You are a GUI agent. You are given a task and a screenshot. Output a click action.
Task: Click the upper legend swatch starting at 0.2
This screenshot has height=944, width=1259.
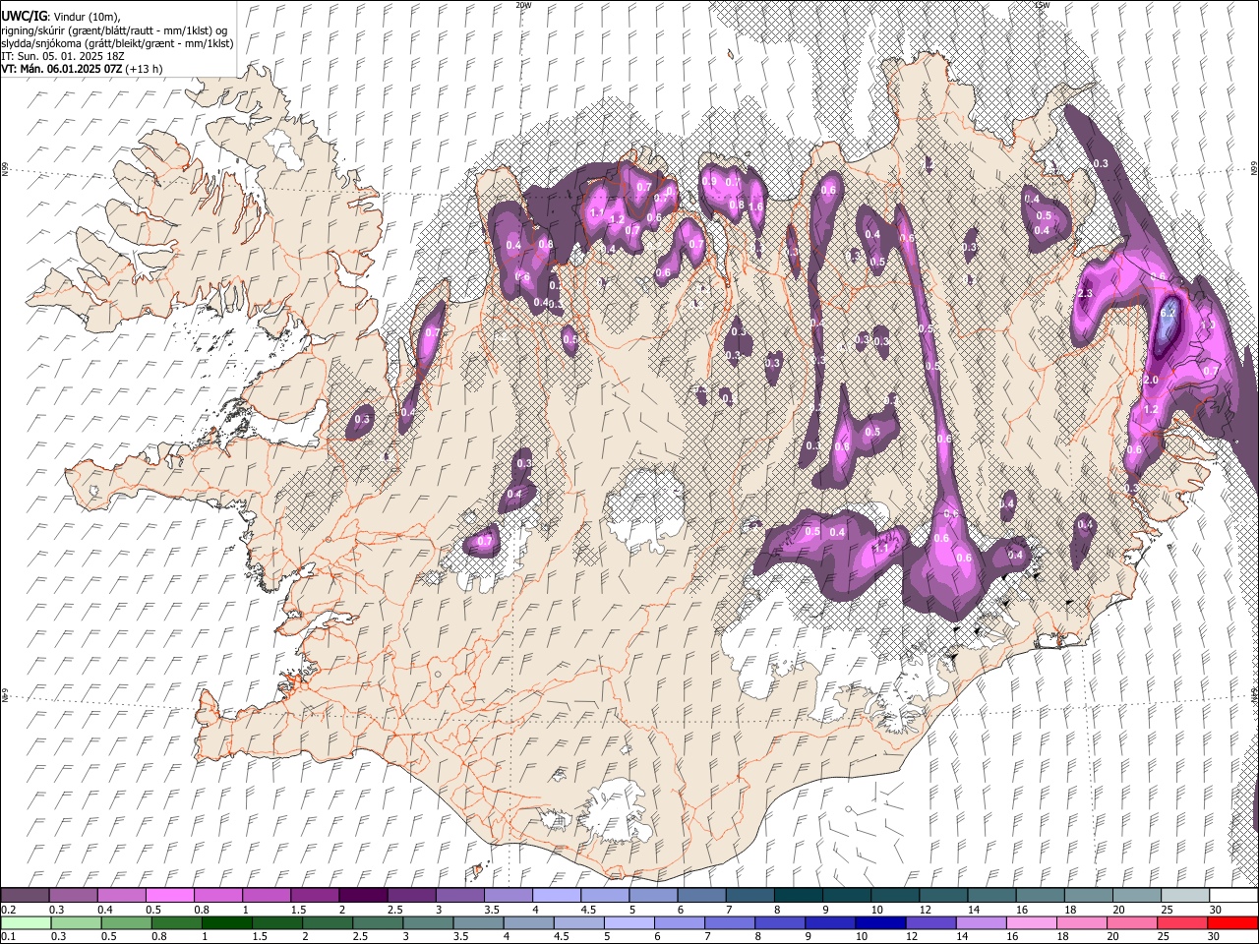point(25,896)
